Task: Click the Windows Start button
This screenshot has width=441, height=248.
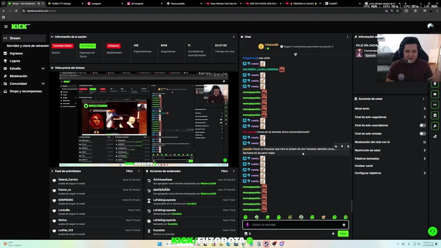Action: (x=160, y=244)
